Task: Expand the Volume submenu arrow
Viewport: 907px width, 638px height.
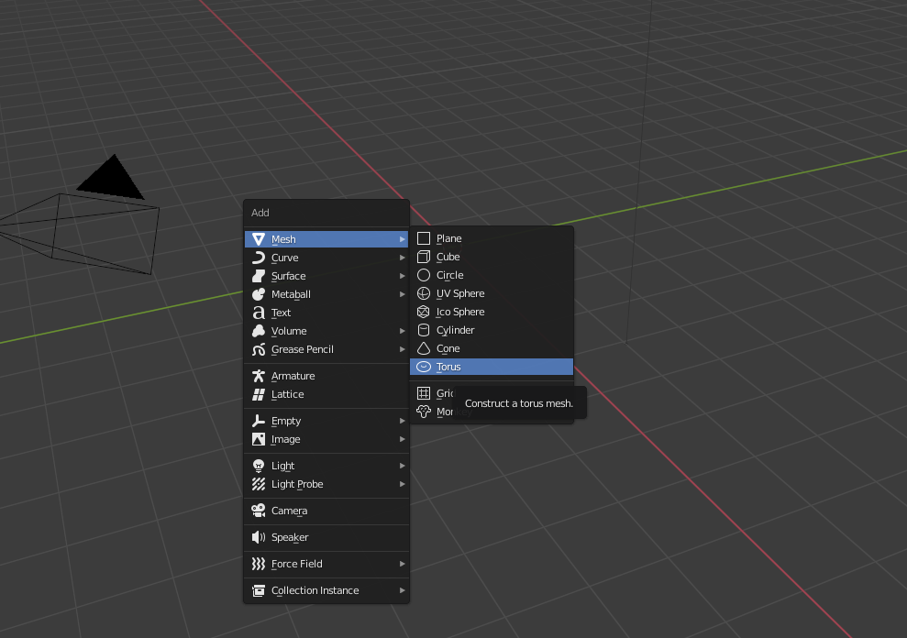Action: point(402,331)
